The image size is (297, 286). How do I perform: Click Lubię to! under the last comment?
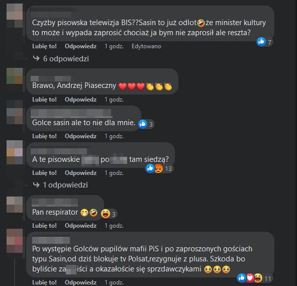click(x=44, y=282)
